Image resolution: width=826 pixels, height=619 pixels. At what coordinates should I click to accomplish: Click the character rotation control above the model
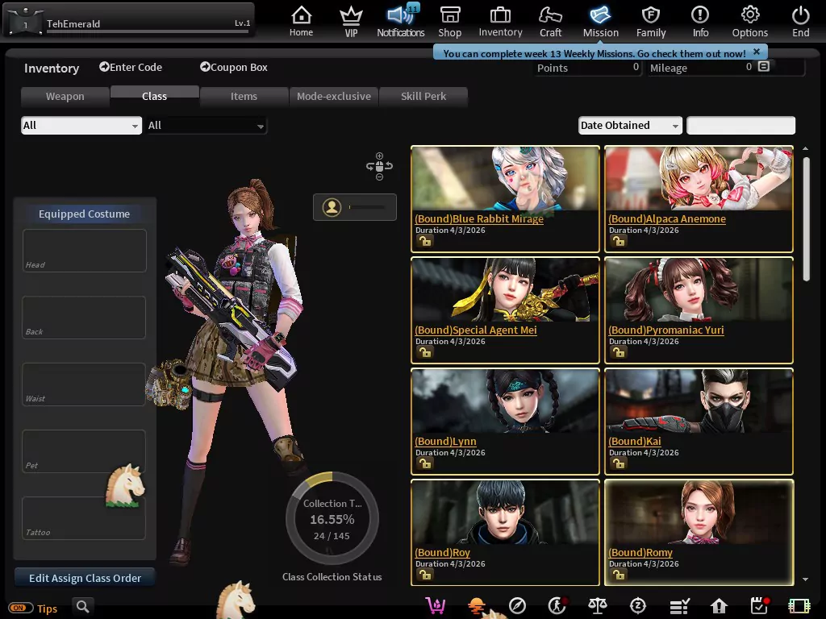[x=378, y=166]
